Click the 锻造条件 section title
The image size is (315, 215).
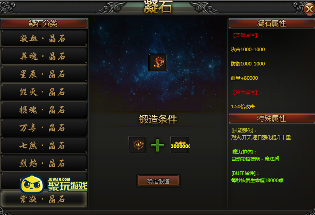[x=158, y=119]
